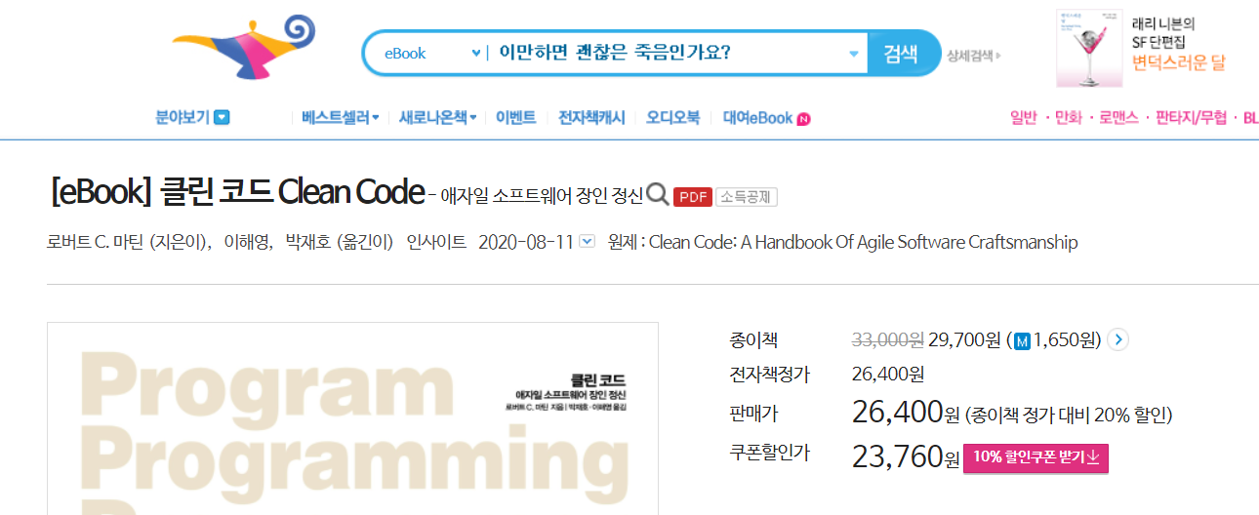
Task: Open translator 박재호 link
Action: [x=307, y=242]
